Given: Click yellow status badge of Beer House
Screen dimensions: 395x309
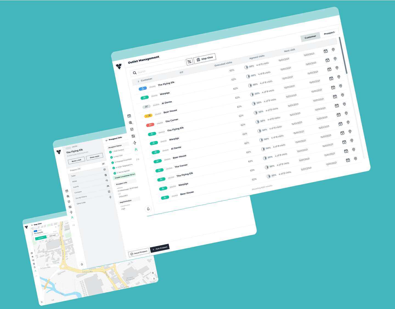Looking at the screenshot, I should click(148, 116).
